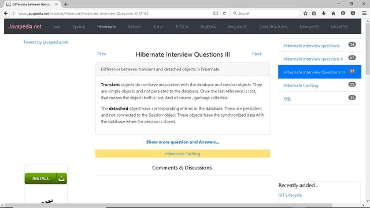Save to Pocket using the Pocket icon

click(x=353, y=13)
